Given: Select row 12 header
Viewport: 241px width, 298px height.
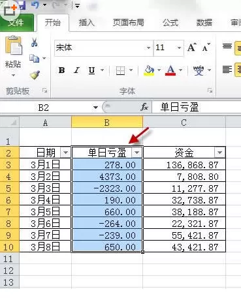Looking at the screenshot, I should coord(10,270).
